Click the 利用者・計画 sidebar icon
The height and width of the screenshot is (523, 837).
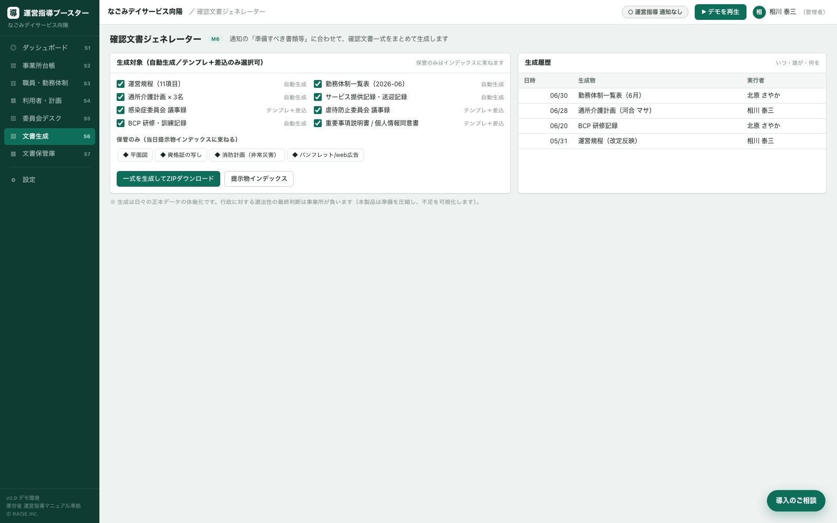(14, 100)
